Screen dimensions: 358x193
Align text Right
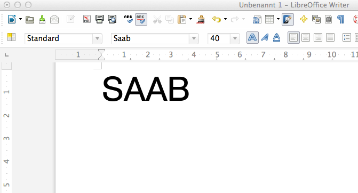click(x=318, y=37)
